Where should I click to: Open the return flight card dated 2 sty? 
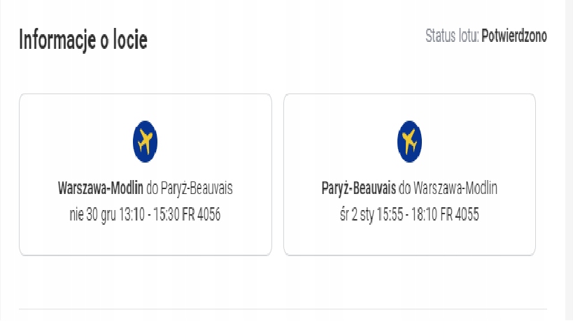point(410,174)
